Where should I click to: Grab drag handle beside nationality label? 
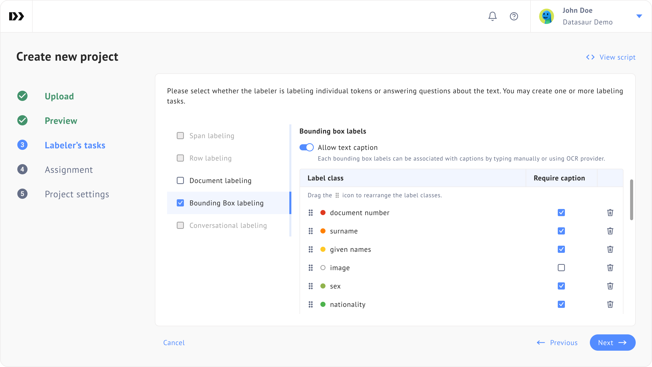[310, 304]
